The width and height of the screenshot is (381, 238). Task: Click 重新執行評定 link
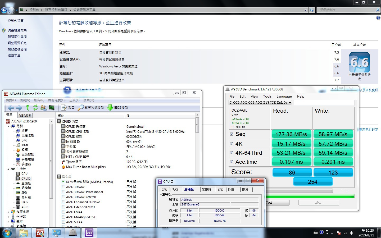point(369,130)
